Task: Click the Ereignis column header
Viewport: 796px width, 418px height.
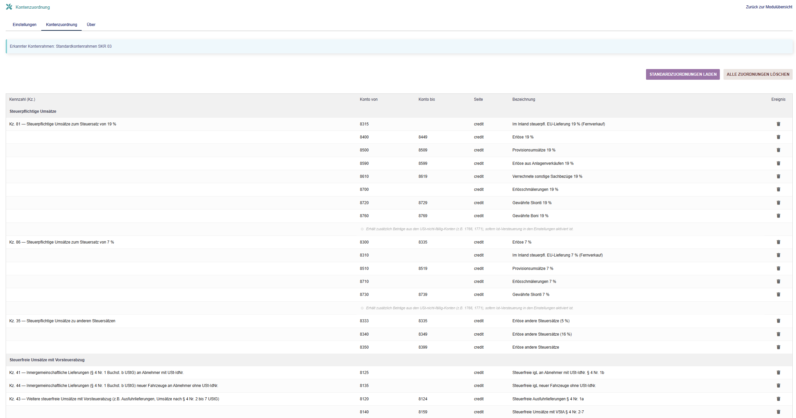Action: click(x=778, y=99)
